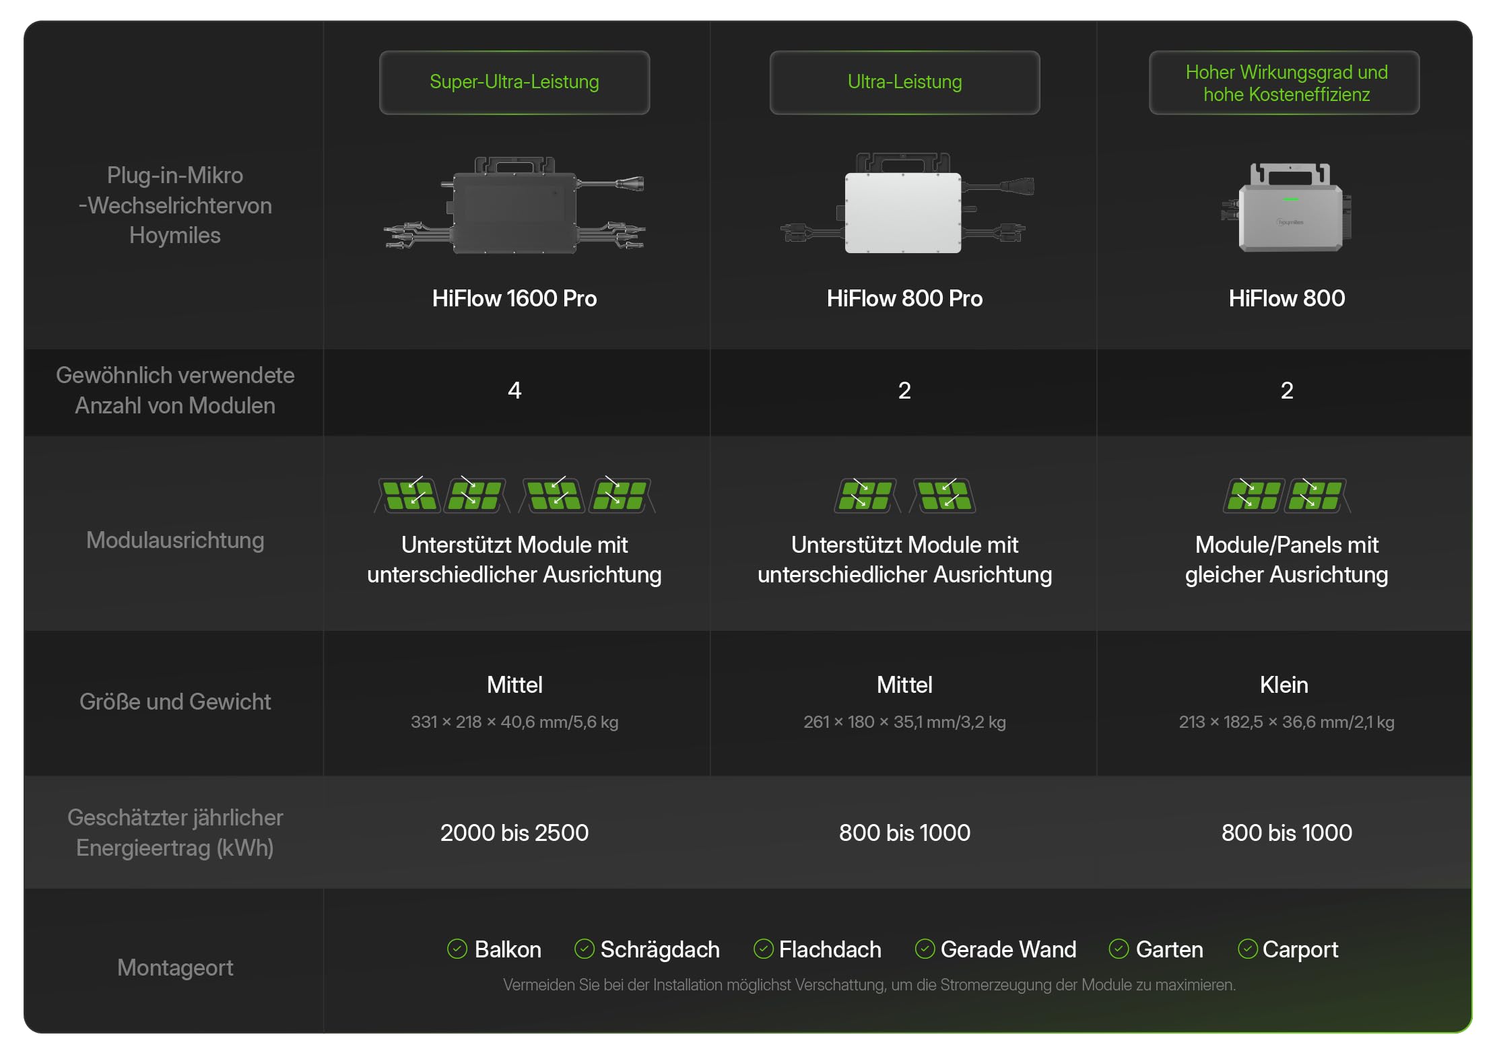Select the Super-Ultra-Leistung badge

[514, 82]
